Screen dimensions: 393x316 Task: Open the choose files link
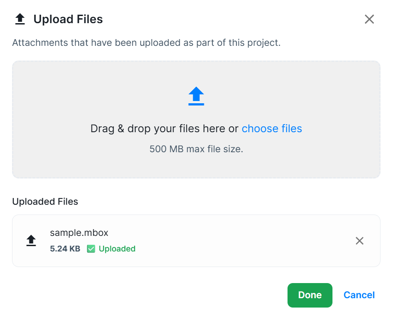[271, 129]
